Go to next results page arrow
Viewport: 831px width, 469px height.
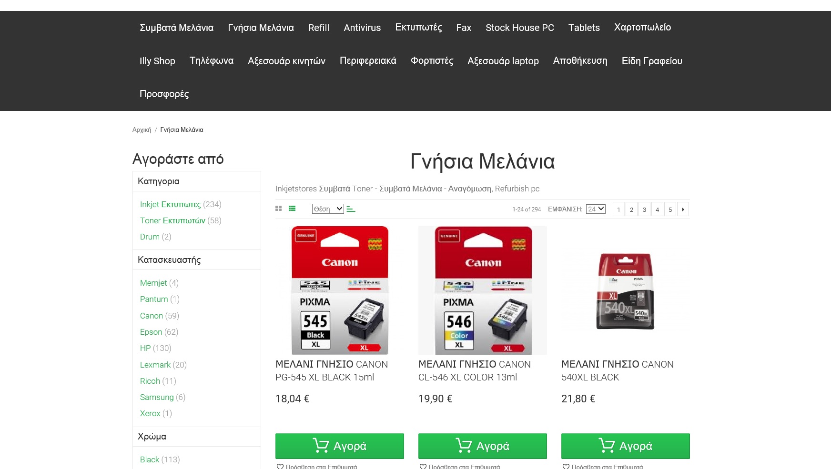click(683, 209)
